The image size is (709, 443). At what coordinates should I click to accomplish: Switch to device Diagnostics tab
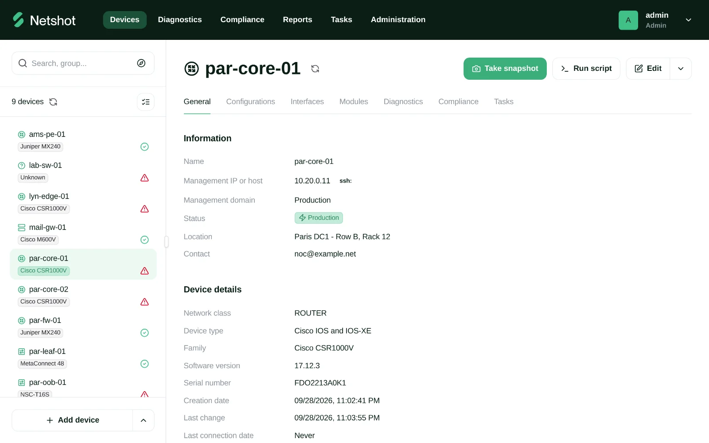click(403, 102)
